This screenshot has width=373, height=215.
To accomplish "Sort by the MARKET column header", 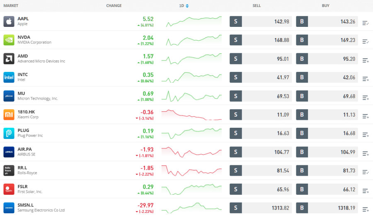I will point(11,6).
